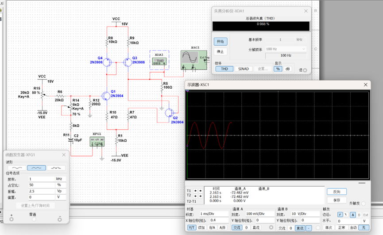Click the 占空比 duty cycle input field
This screenshot has height=235, width=383.
click(42, 185)
